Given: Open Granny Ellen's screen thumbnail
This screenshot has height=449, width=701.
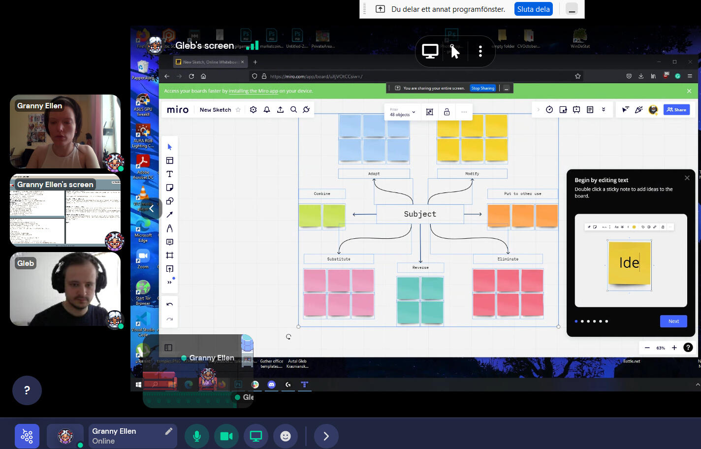Looking at the screenshot, I should click(65, 211).
